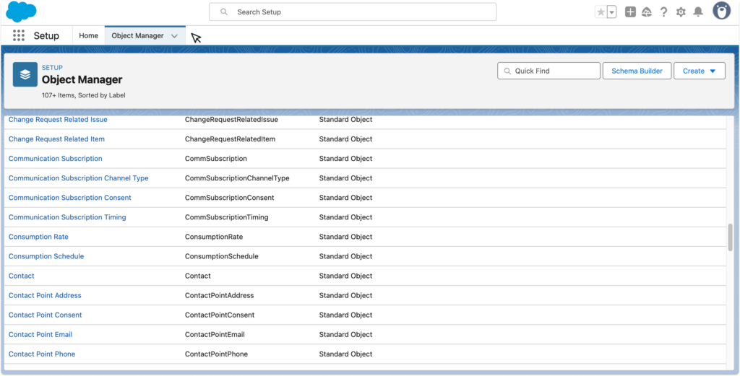The height and width of the screenshot is (376, 740).
Task: Click the favorites star icon
Action: click(601, 12)
